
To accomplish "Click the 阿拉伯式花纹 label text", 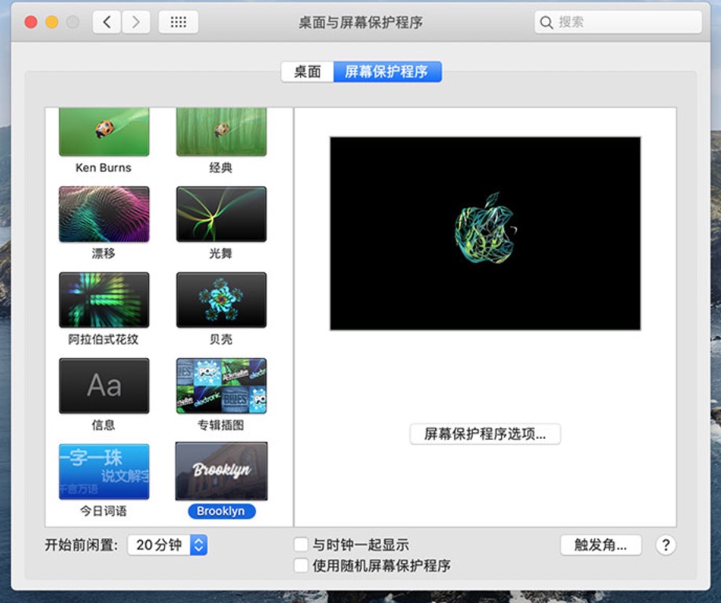I will (104, 339).
